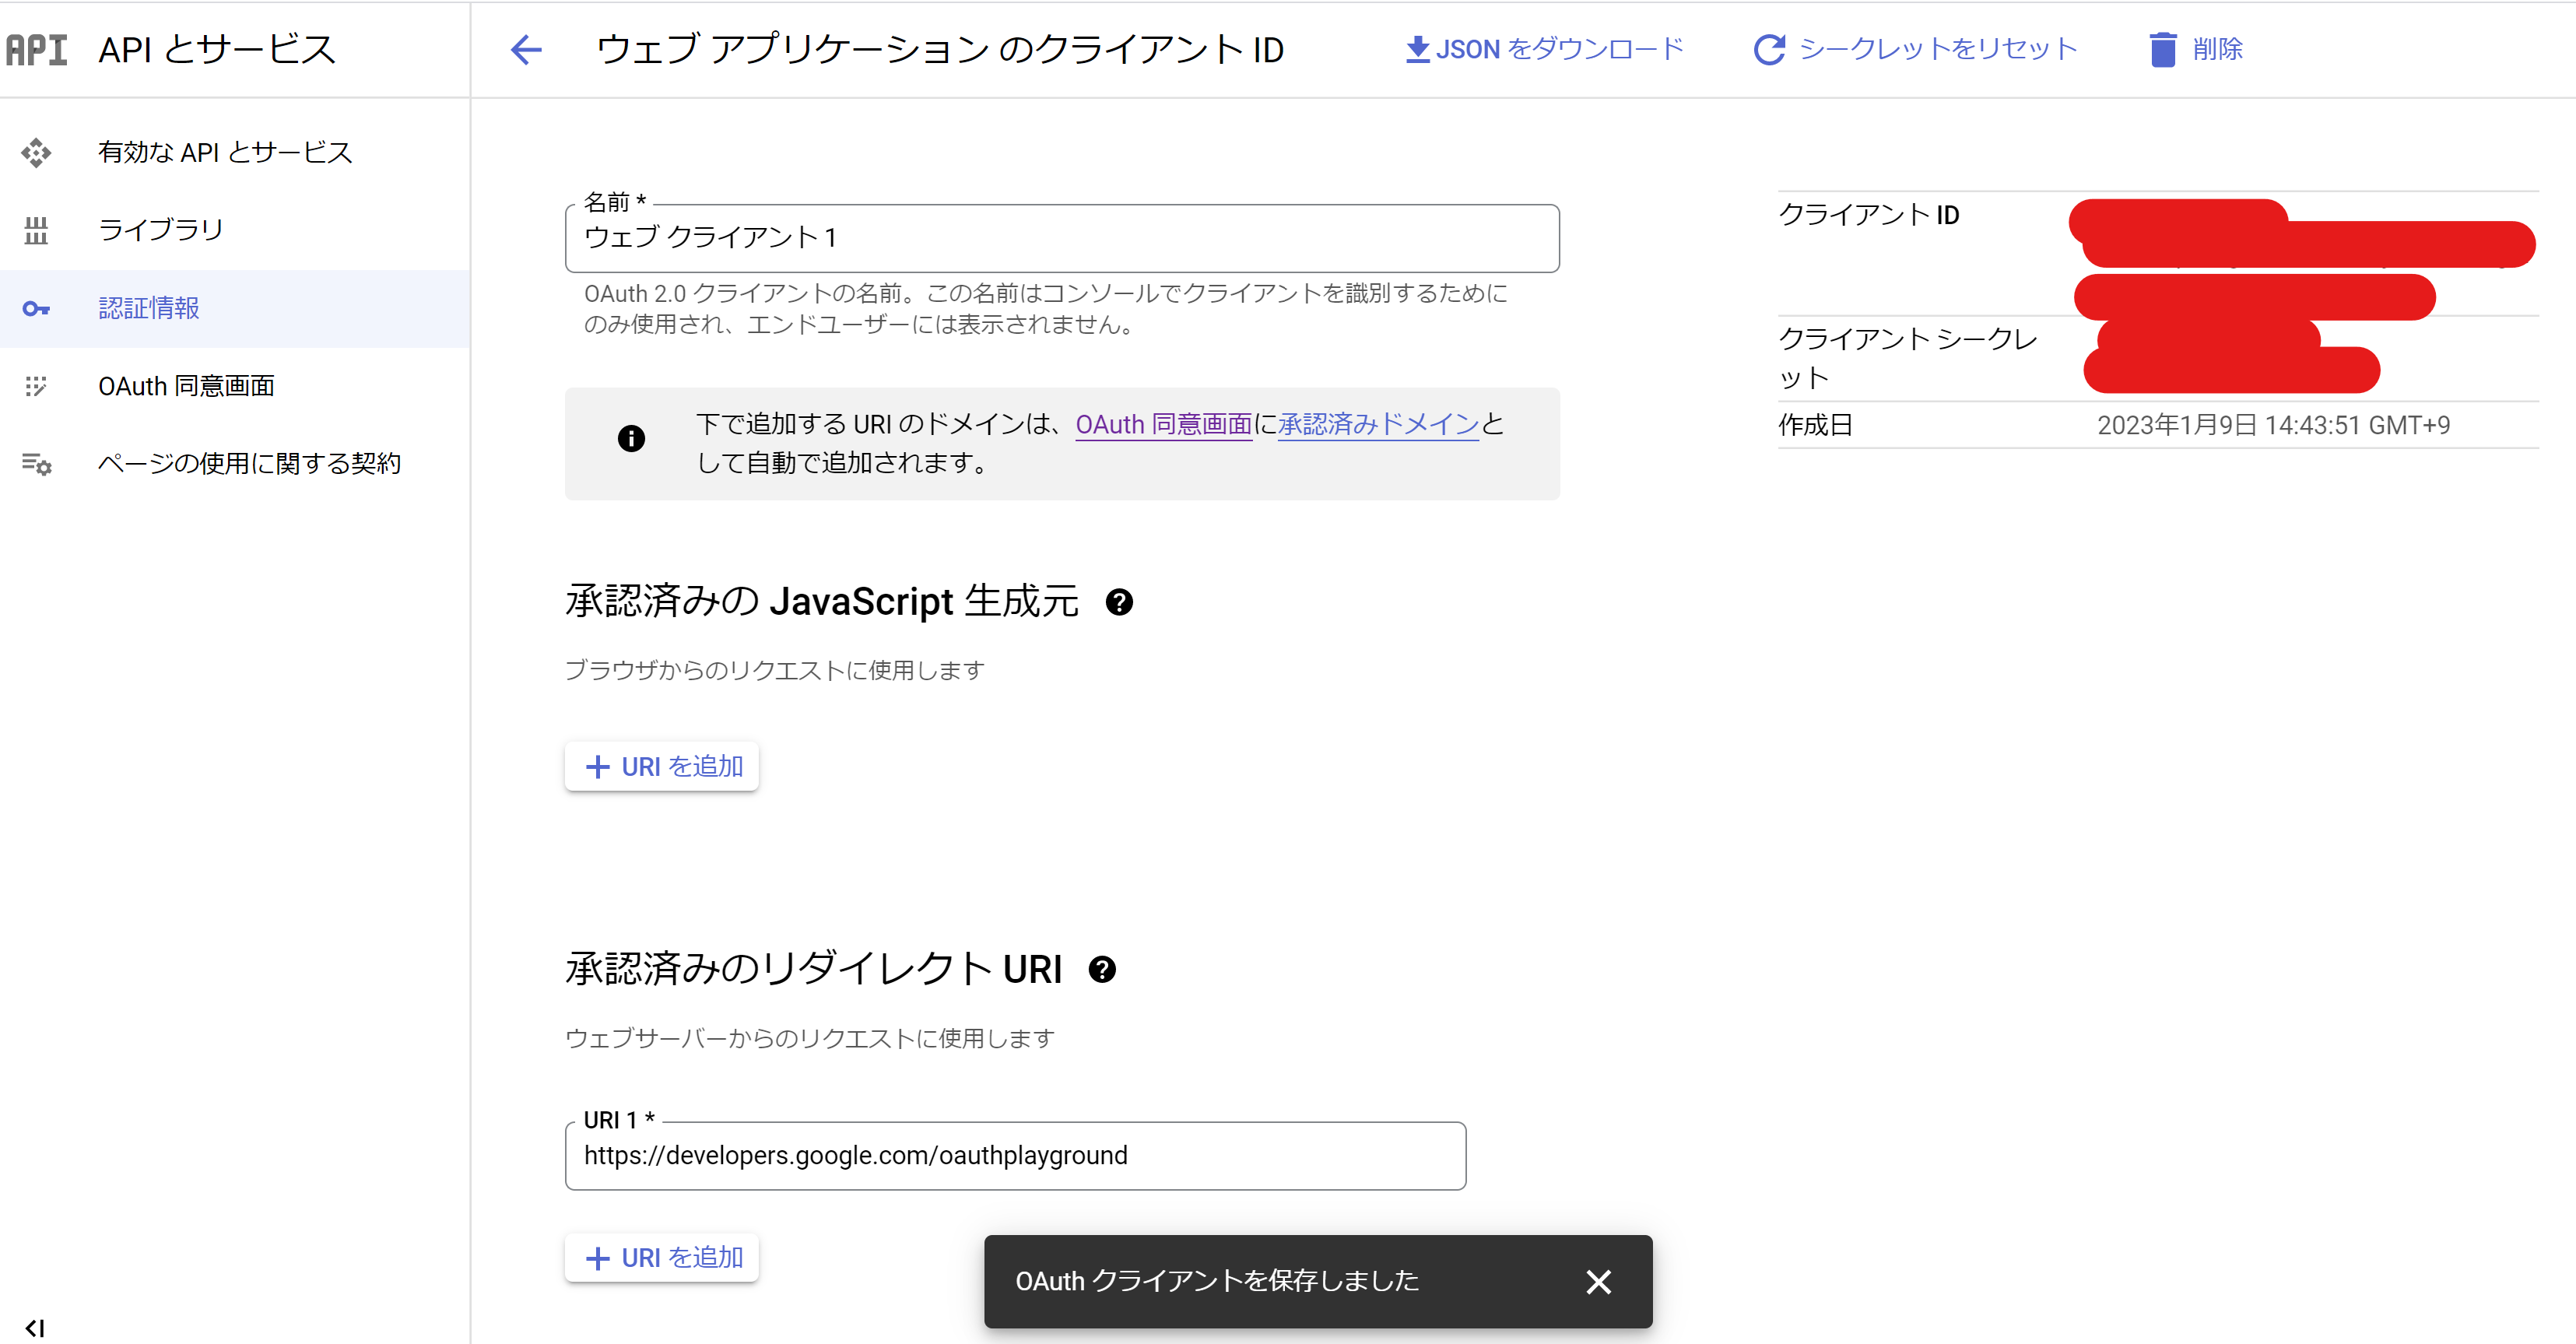Image resolution: width=2576 pixels, height=1344 pixels.
Task: Click the info icon in the notice box
Action: 631,437
